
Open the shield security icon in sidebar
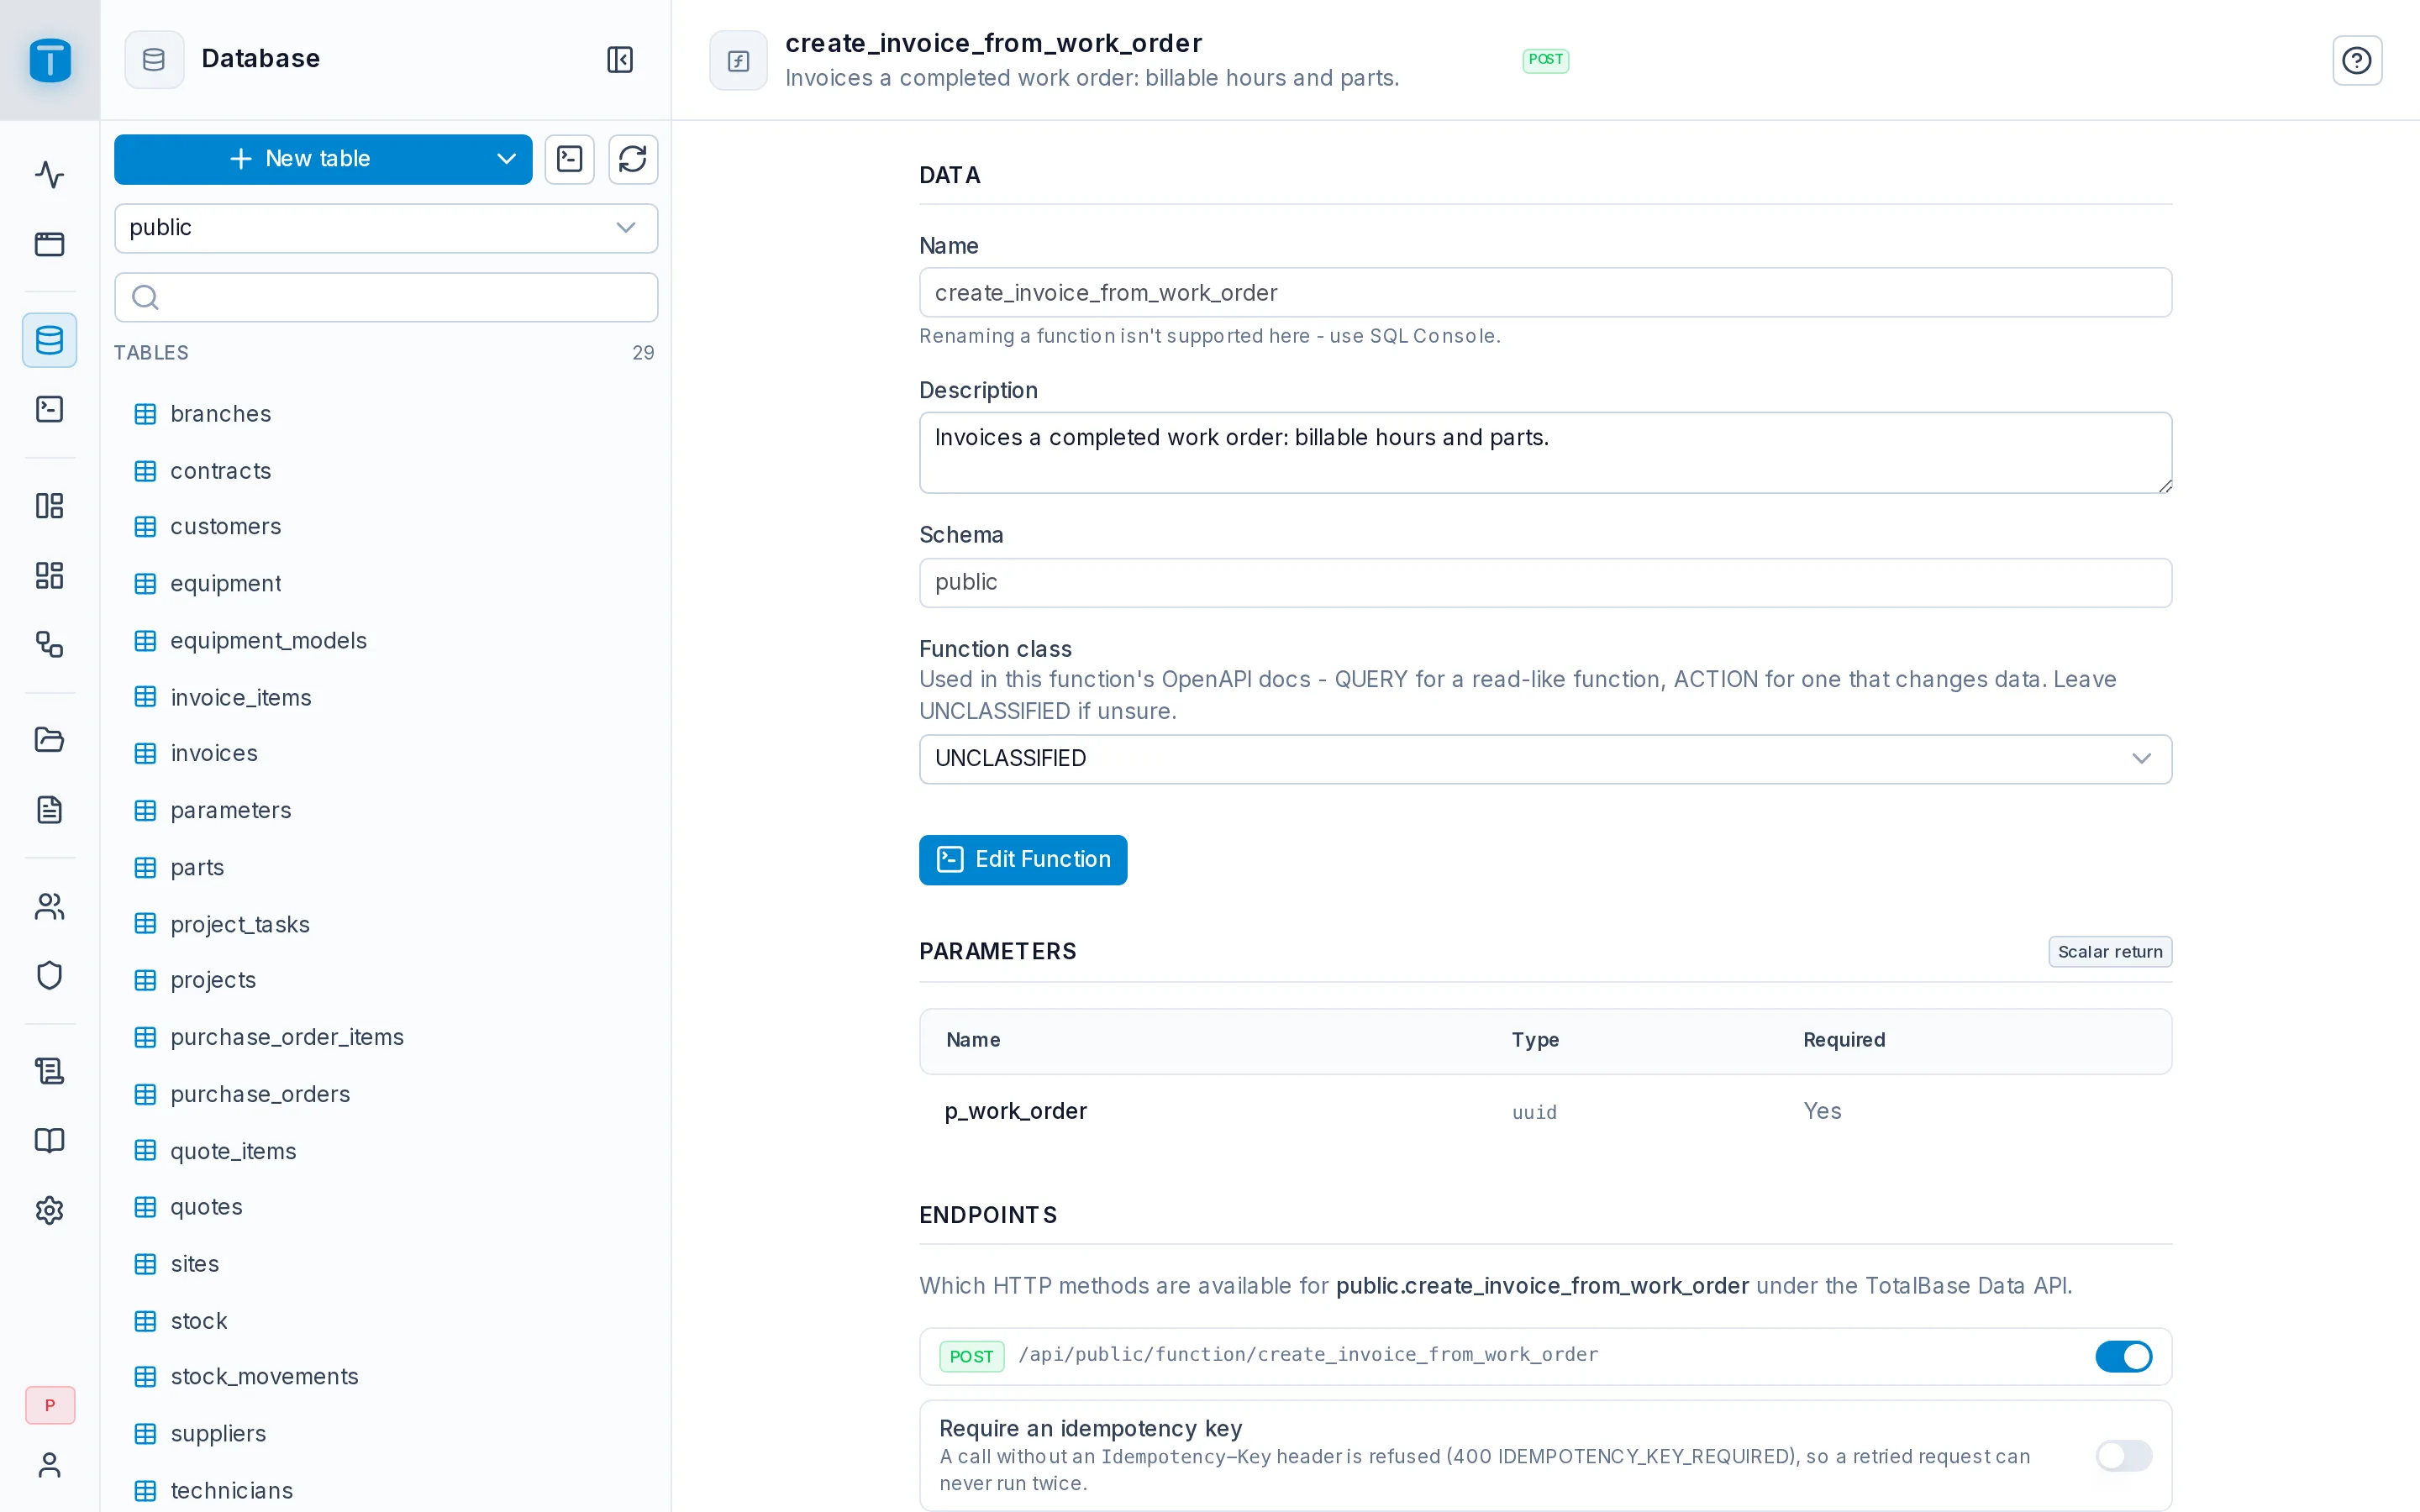pos(50,975)
